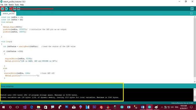Open the volume tray icon
The height and width of the screenshot is (110, 196).
[x=173, y=107]
